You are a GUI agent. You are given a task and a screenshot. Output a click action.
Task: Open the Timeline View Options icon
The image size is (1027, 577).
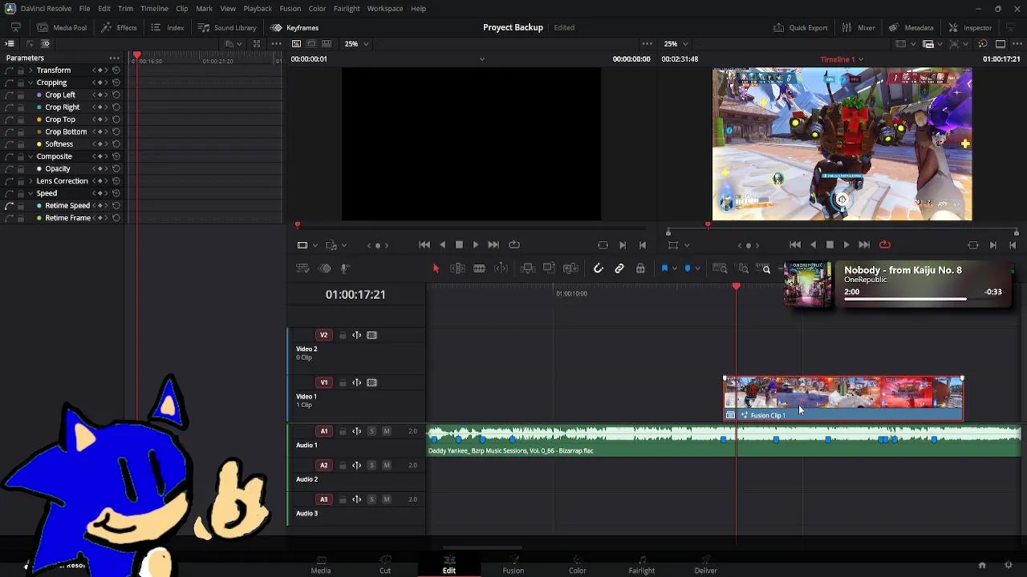pyautogui.click(x=302, y=268)
